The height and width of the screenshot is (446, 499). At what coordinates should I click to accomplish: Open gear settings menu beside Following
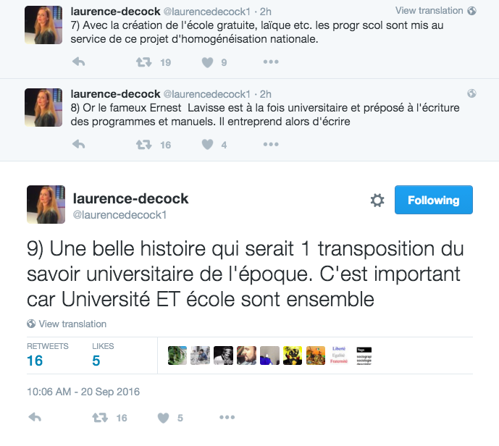(x=377, y=201)
